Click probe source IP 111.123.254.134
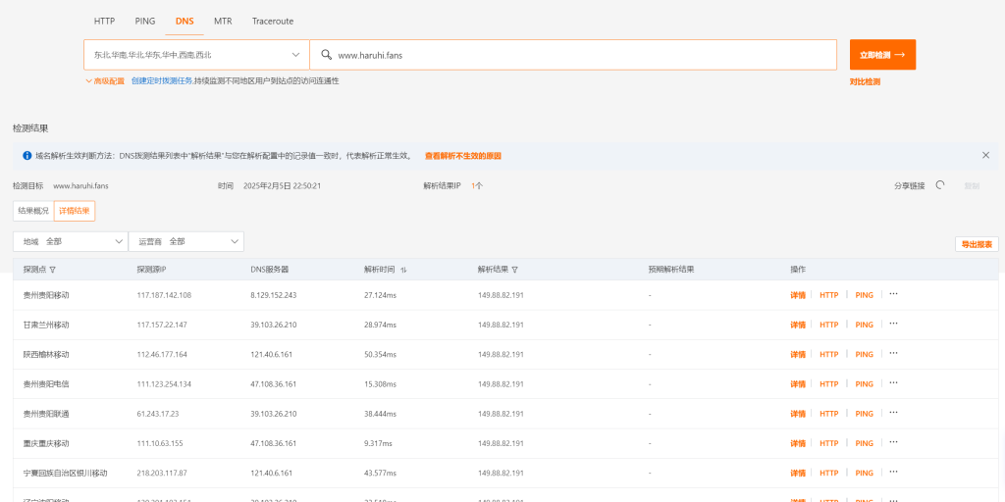 [164, 384]
